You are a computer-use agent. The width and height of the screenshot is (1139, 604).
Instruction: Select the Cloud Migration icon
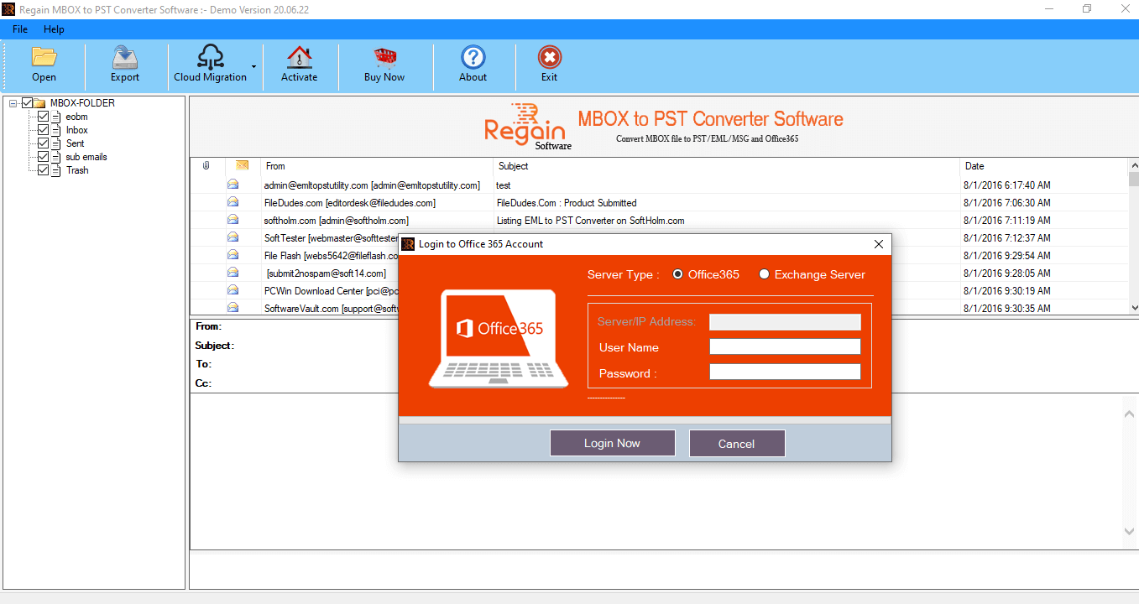pyautogui.click(x=210, y=57)
